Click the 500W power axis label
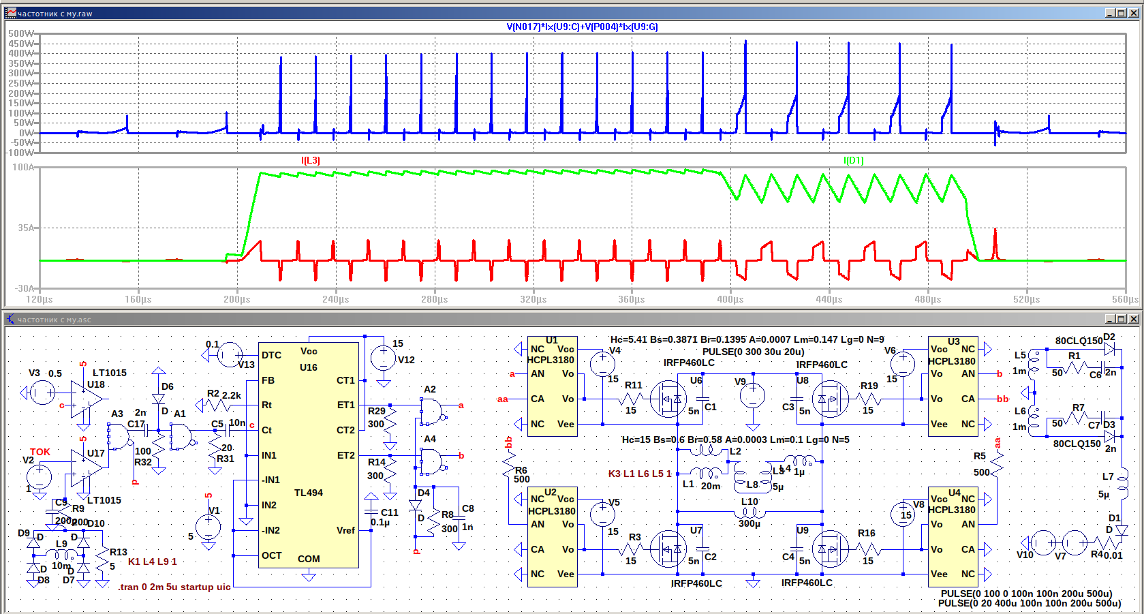The width and height of the screenshot is (1144, 614). 21,33
